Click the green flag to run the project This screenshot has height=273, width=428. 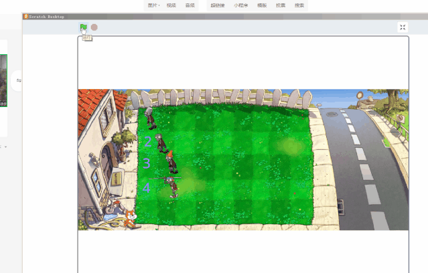point(84,27)
